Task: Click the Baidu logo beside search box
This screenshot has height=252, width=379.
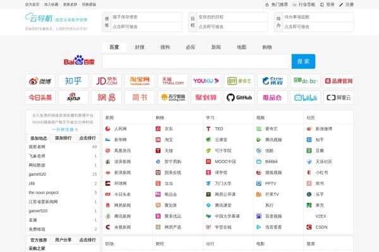Action: pos(79,60)
